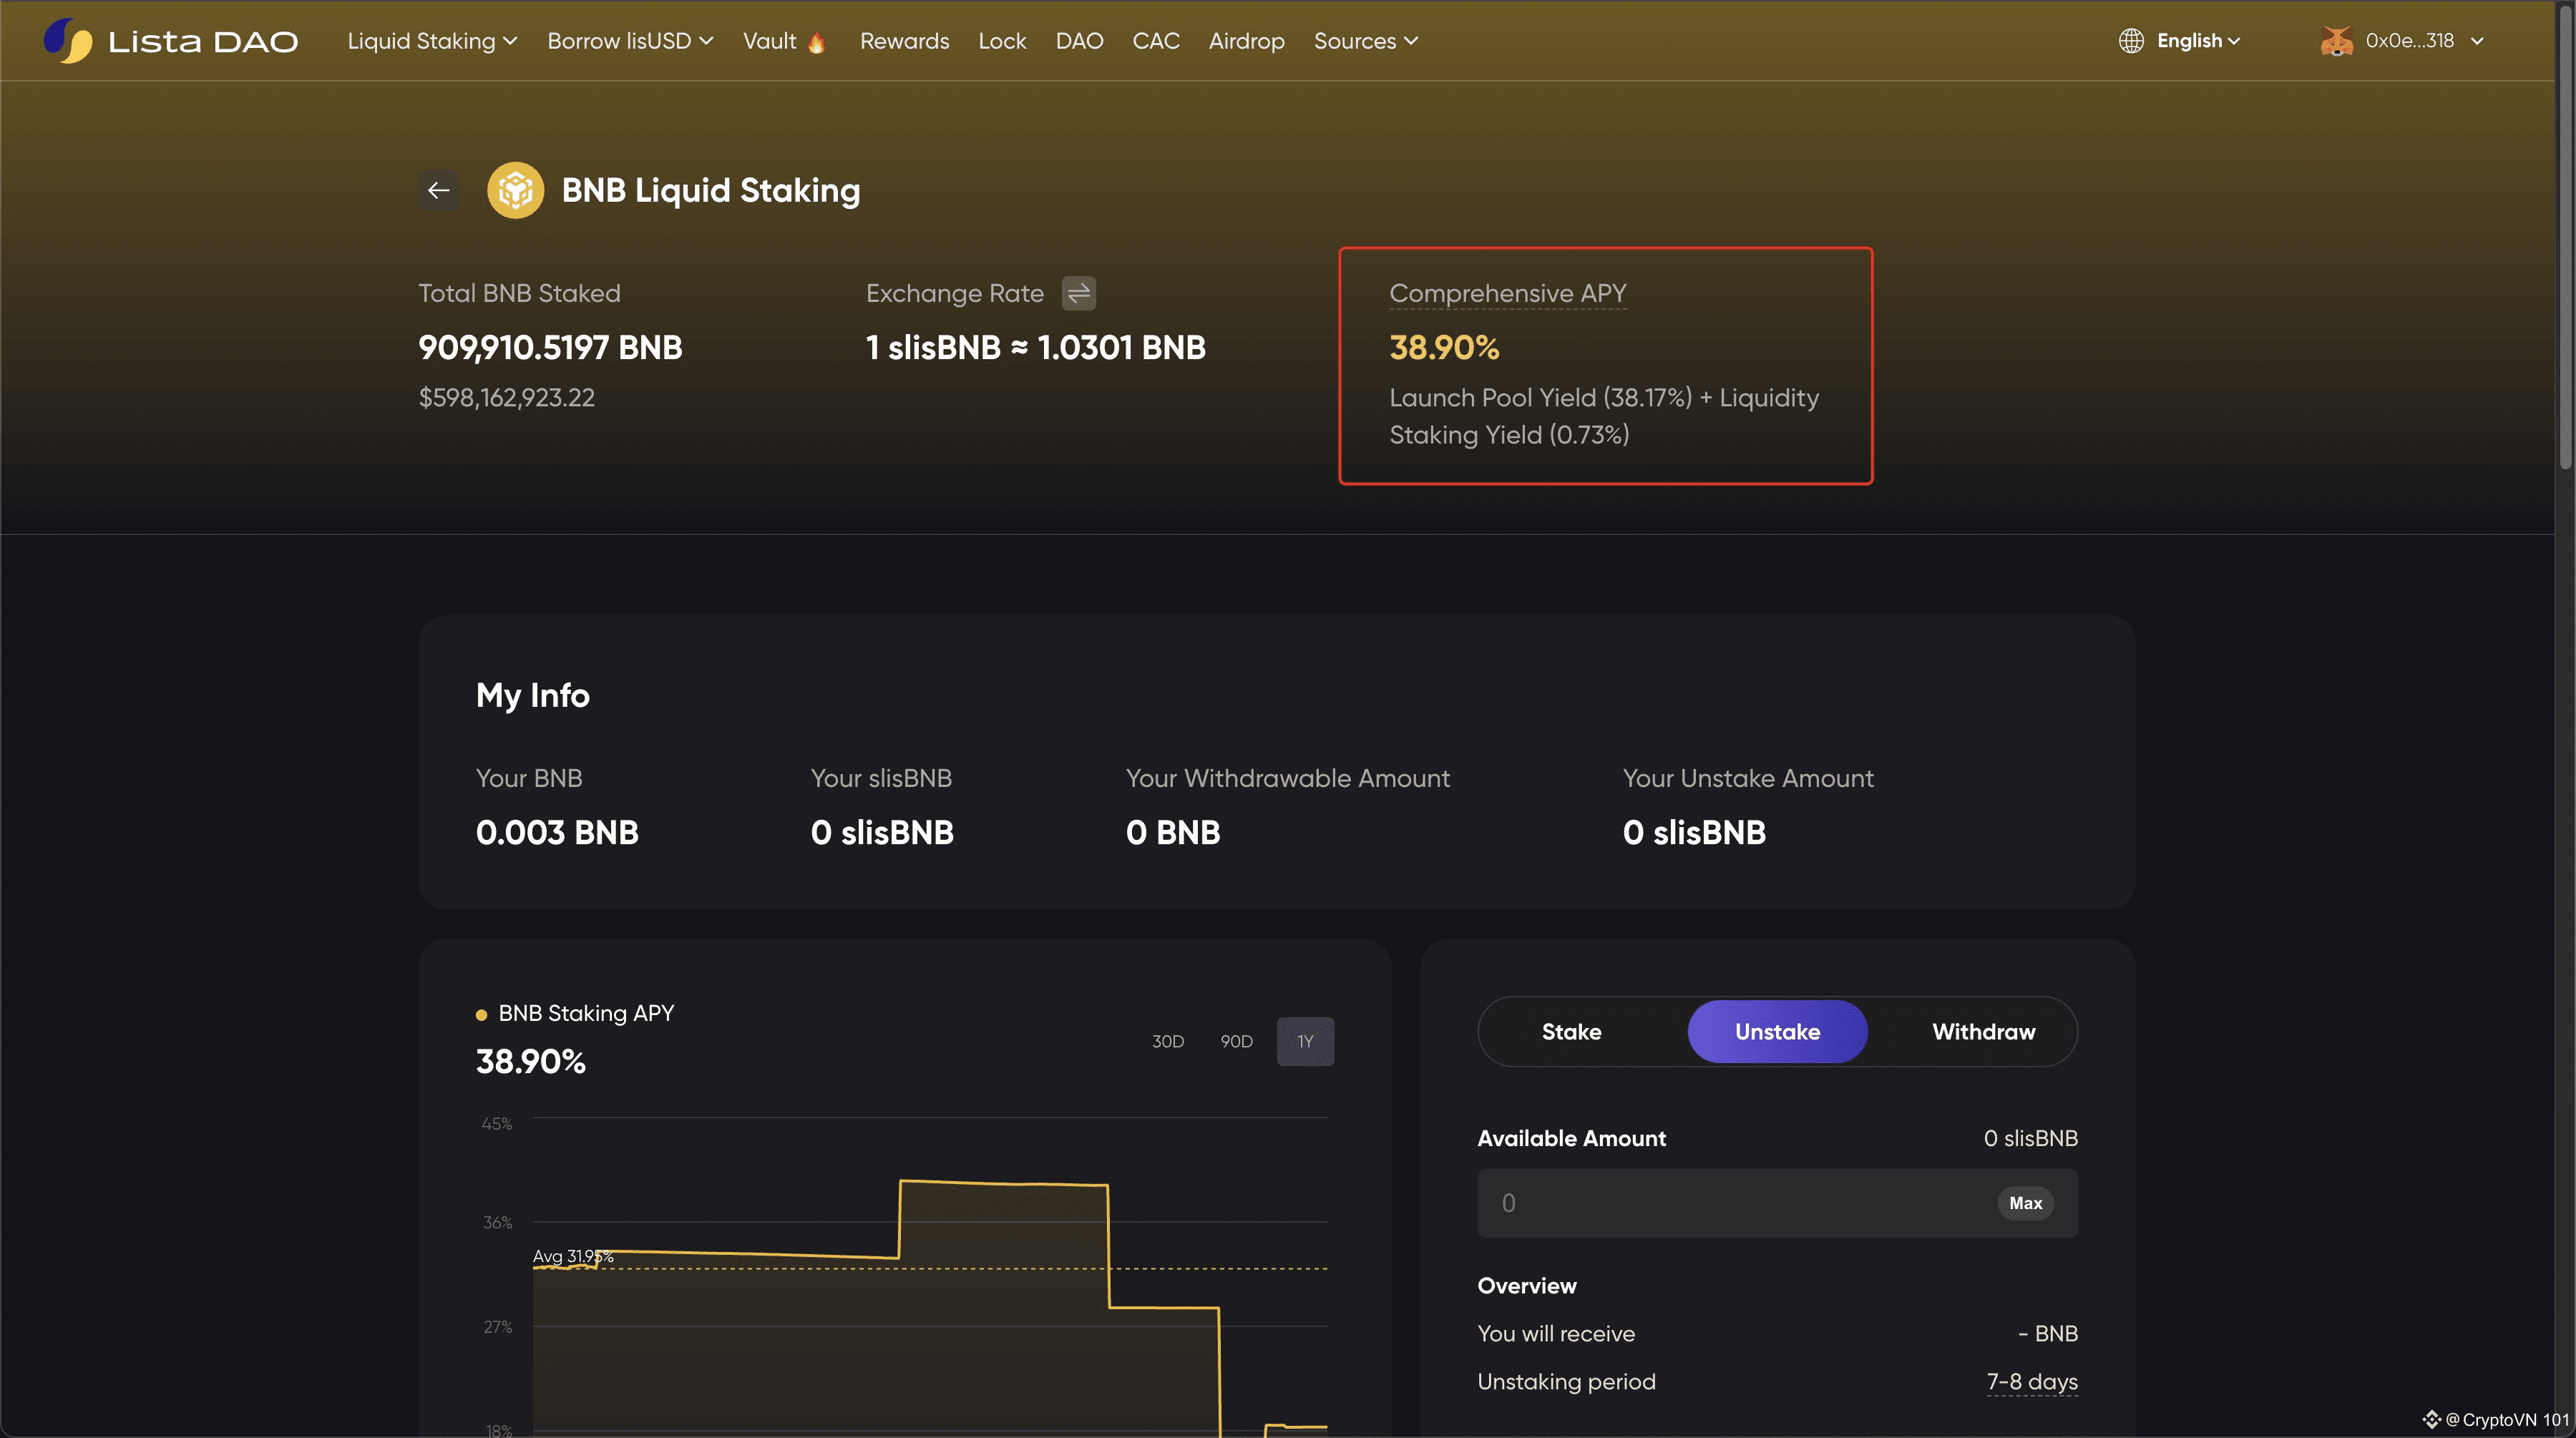Click the back arrow beside BNB Liquid Staking
Viewport: 2576px width, 1438px height.
[x=438, y=190]
